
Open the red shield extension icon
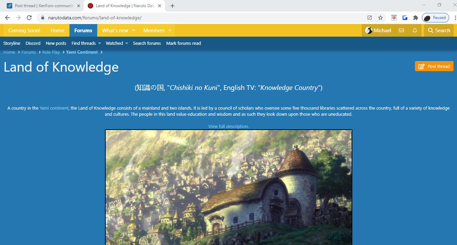point(394,18)
